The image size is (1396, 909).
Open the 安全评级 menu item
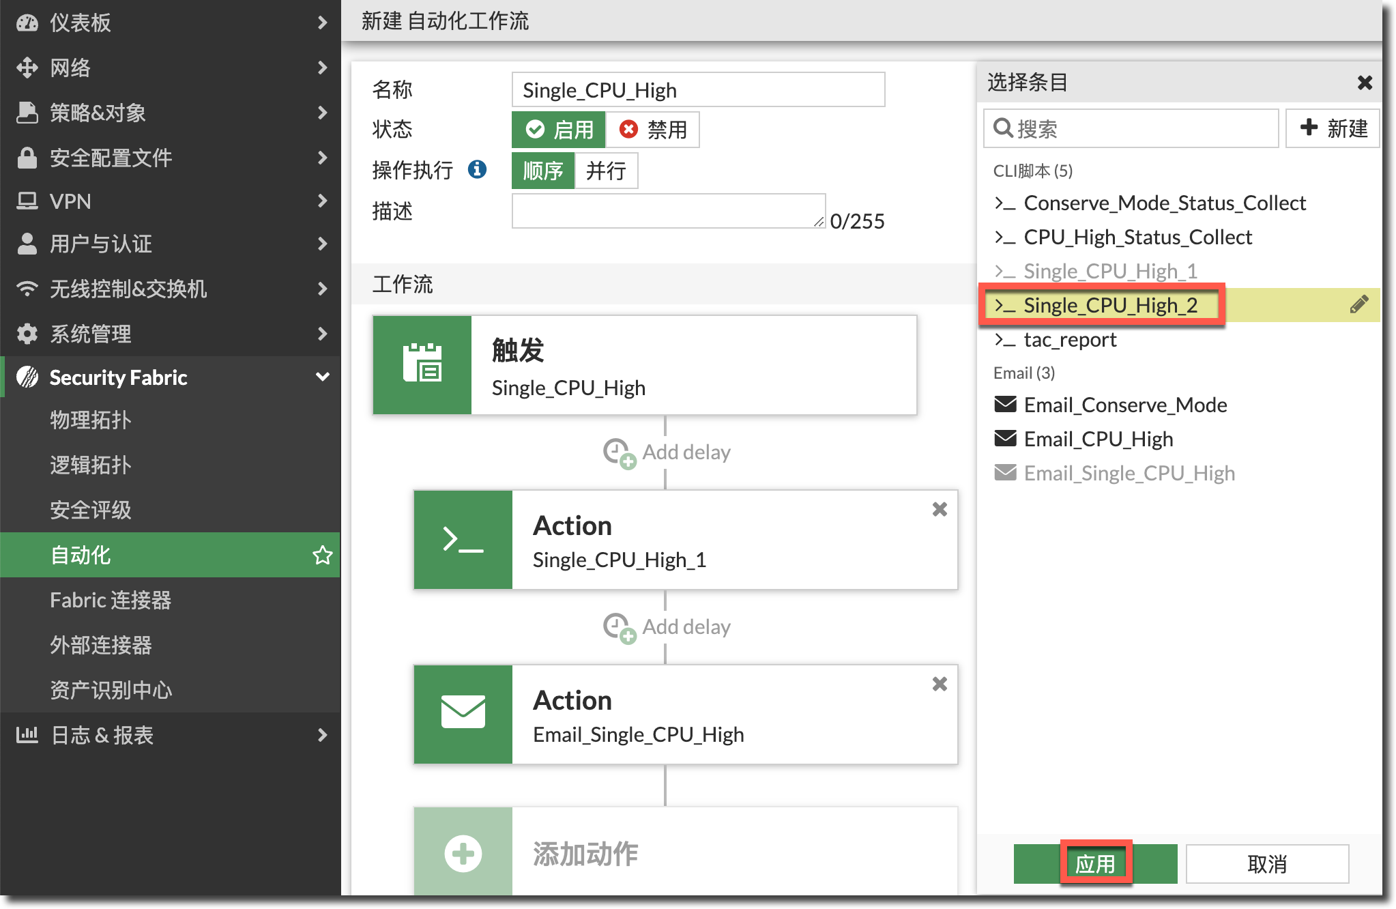(91, 510)
